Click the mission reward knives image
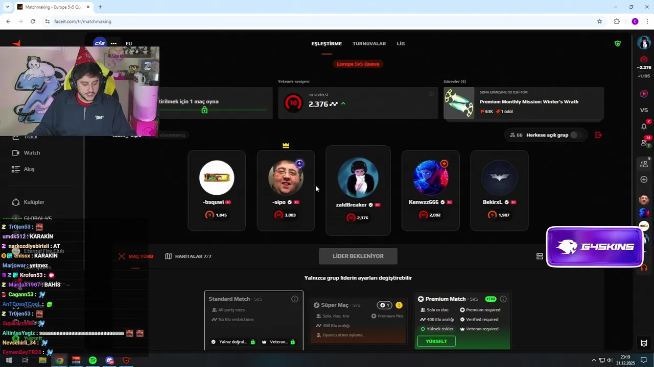The width and height of the screenshot is (654, 367). coord(459,103)
